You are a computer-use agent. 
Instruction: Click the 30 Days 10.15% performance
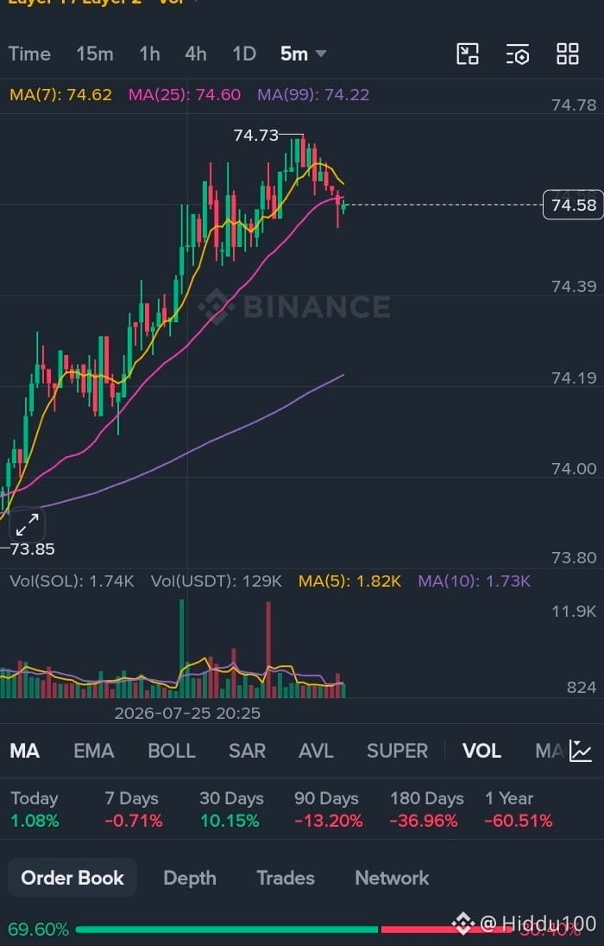[231, 809]
